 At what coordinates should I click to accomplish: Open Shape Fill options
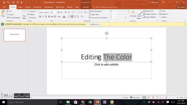pyautogui.click(x=148, y=11)
